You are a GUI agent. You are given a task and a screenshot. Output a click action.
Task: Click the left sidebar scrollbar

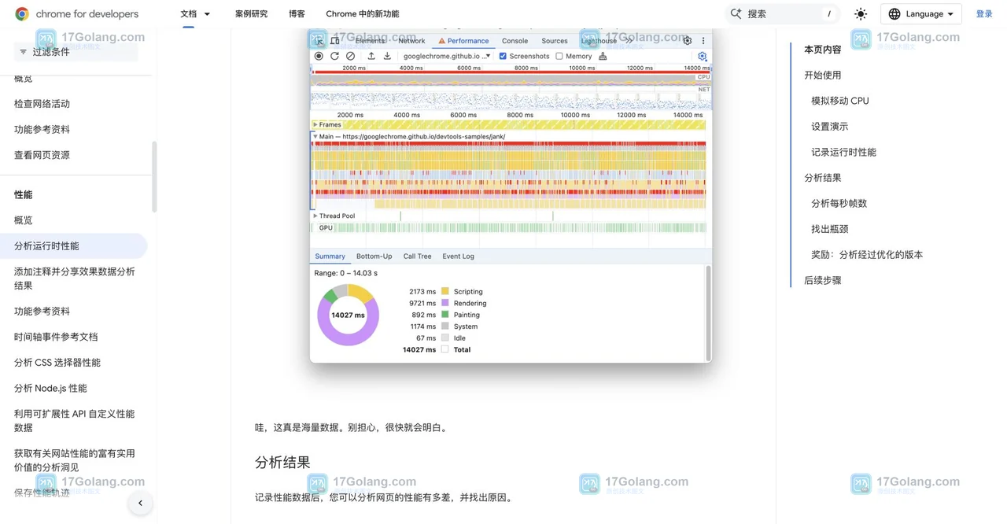(154, 177)
